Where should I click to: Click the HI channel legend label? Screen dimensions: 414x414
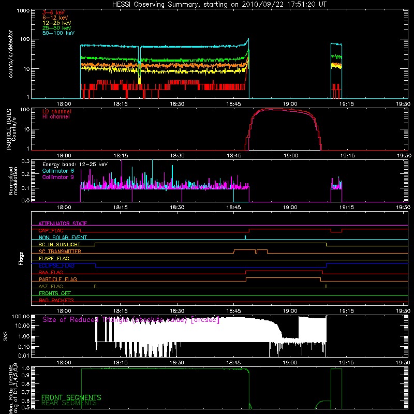tap(56, 116)
